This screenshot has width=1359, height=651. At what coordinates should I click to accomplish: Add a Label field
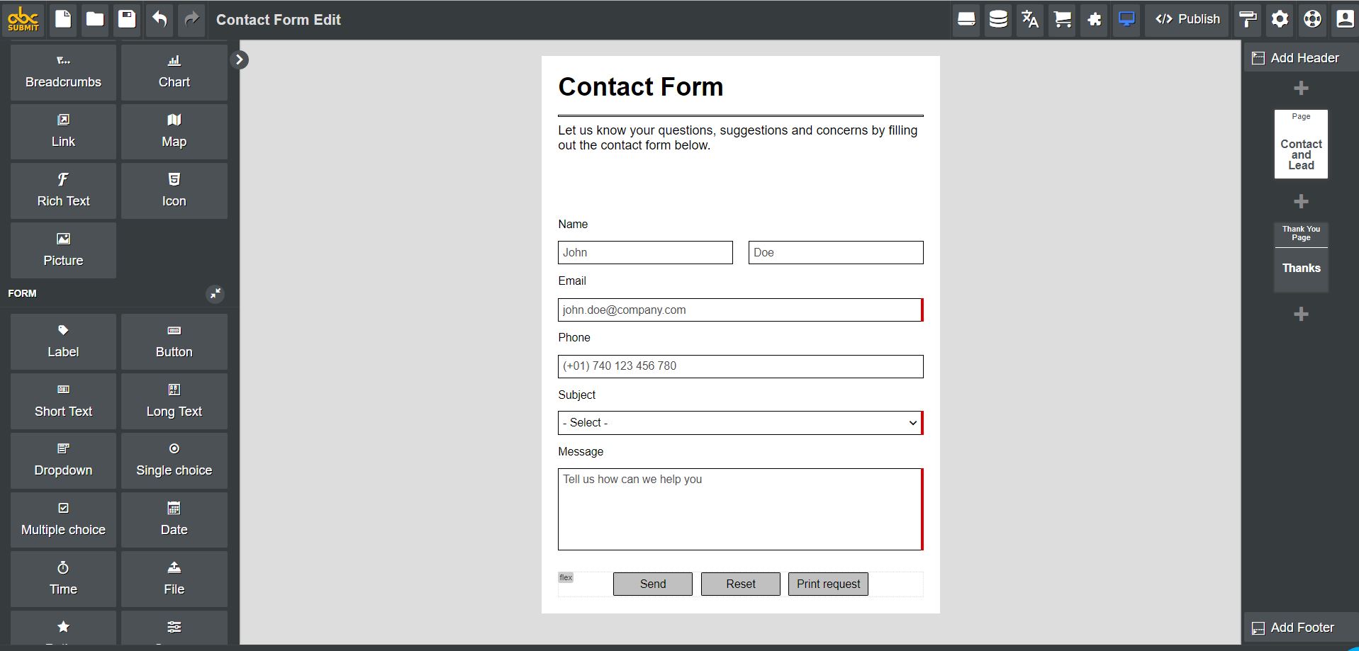(x=63, y=342)
